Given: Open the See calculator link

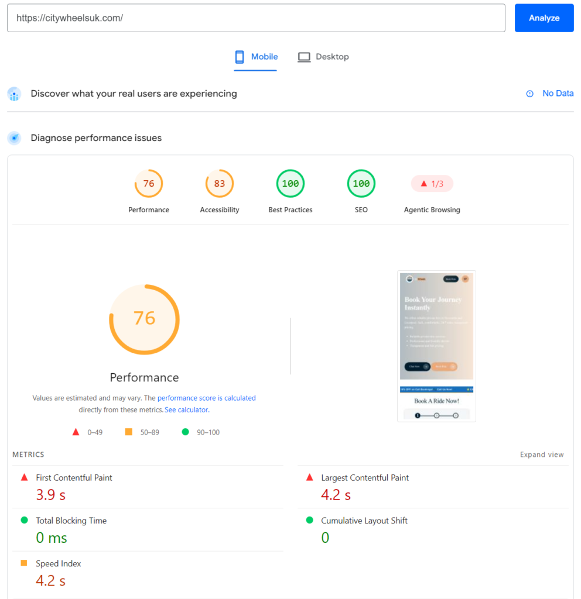Looking at the screenshot, I should coord(187,410).
